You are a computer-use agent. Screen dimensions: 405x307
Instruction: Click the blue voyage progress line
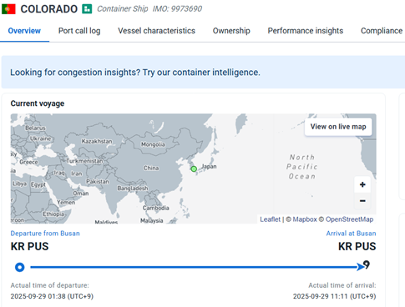pyautogui.click(x=194, y=267)
